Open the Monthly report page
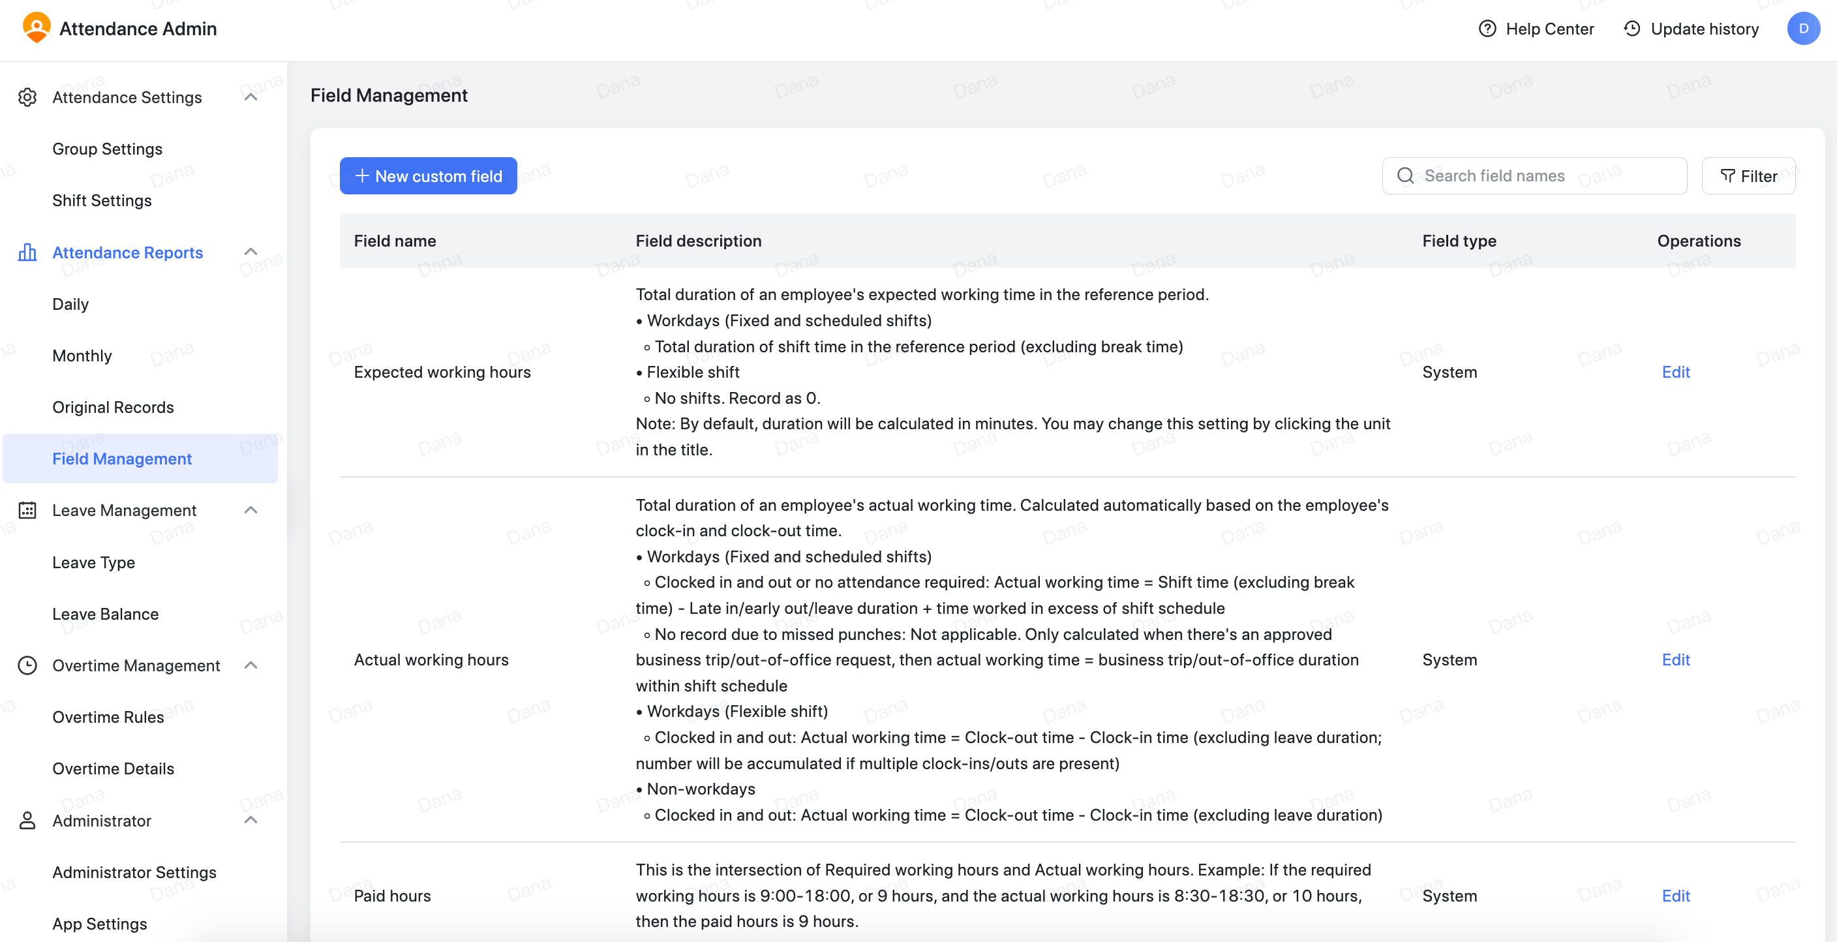This screenshot has height=942, width=1837. click(82, 355)
